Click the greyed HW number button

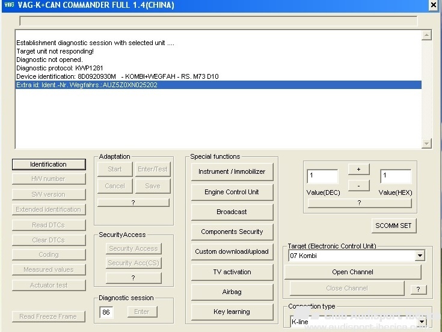click(x=49, y=179)
